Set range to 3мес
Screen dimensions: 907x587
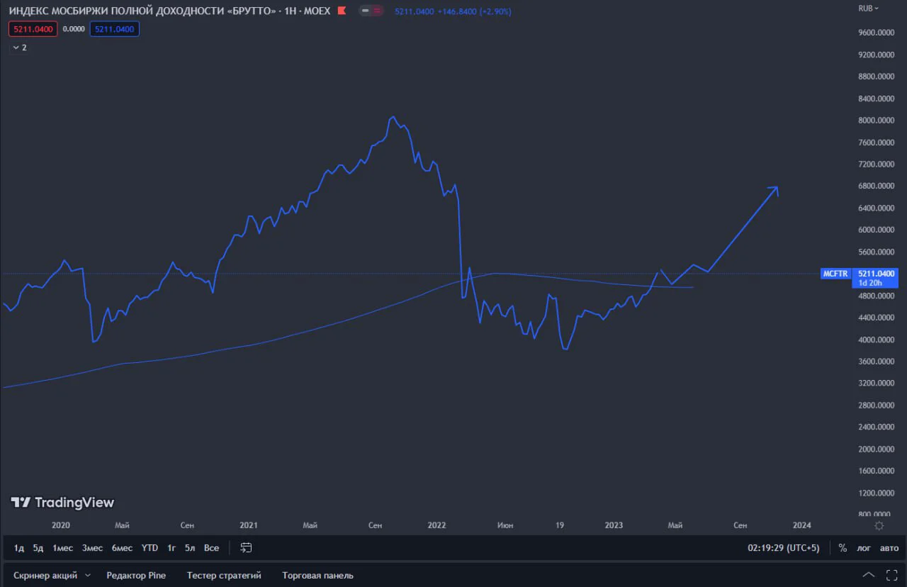tap(92, 548)
